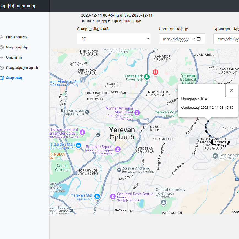Click the 'DAVTASHEN' district label
This screenshot has height=239, width=239.
tap(79, 63)
